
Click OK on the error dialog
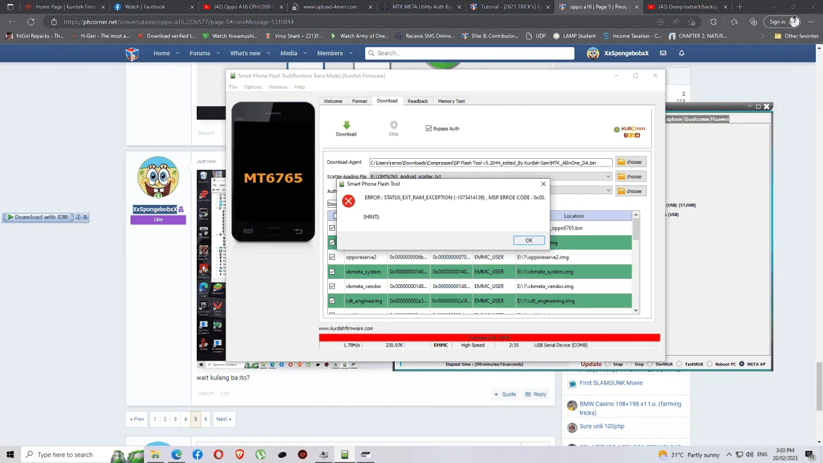[x=529, y=241]
